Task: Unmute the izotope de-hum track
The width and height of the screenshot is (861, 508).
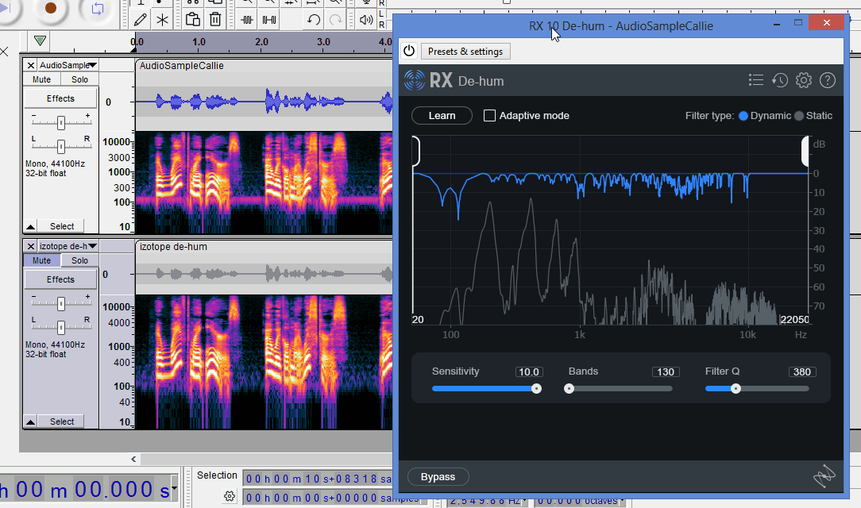Action: click(x=42, y=260)
